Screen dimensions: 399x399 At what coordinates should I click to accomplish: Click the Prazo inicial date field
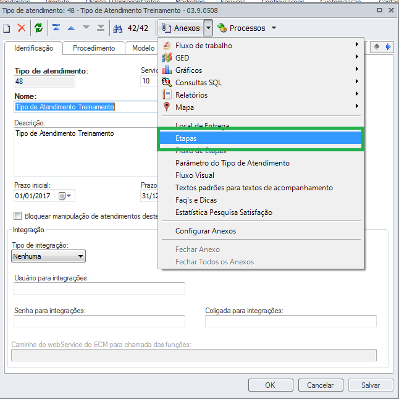pyautogui.click(x=33, y=196)
